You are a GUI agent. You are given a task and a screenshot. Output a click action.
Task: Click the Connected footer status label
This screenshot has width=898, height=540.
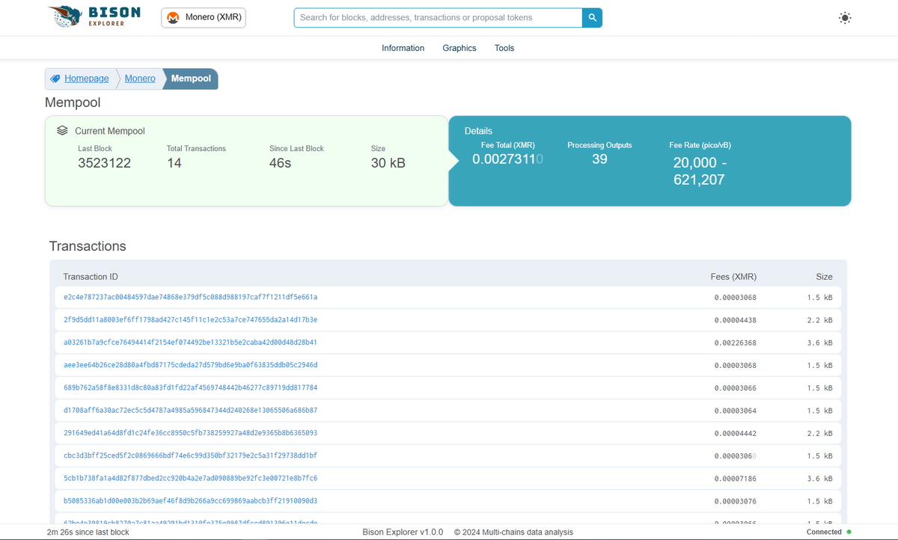[824, 532]
